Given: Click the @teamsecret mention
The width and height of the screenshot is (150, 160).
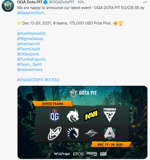Looking at the screenshot, I should 28,44.
